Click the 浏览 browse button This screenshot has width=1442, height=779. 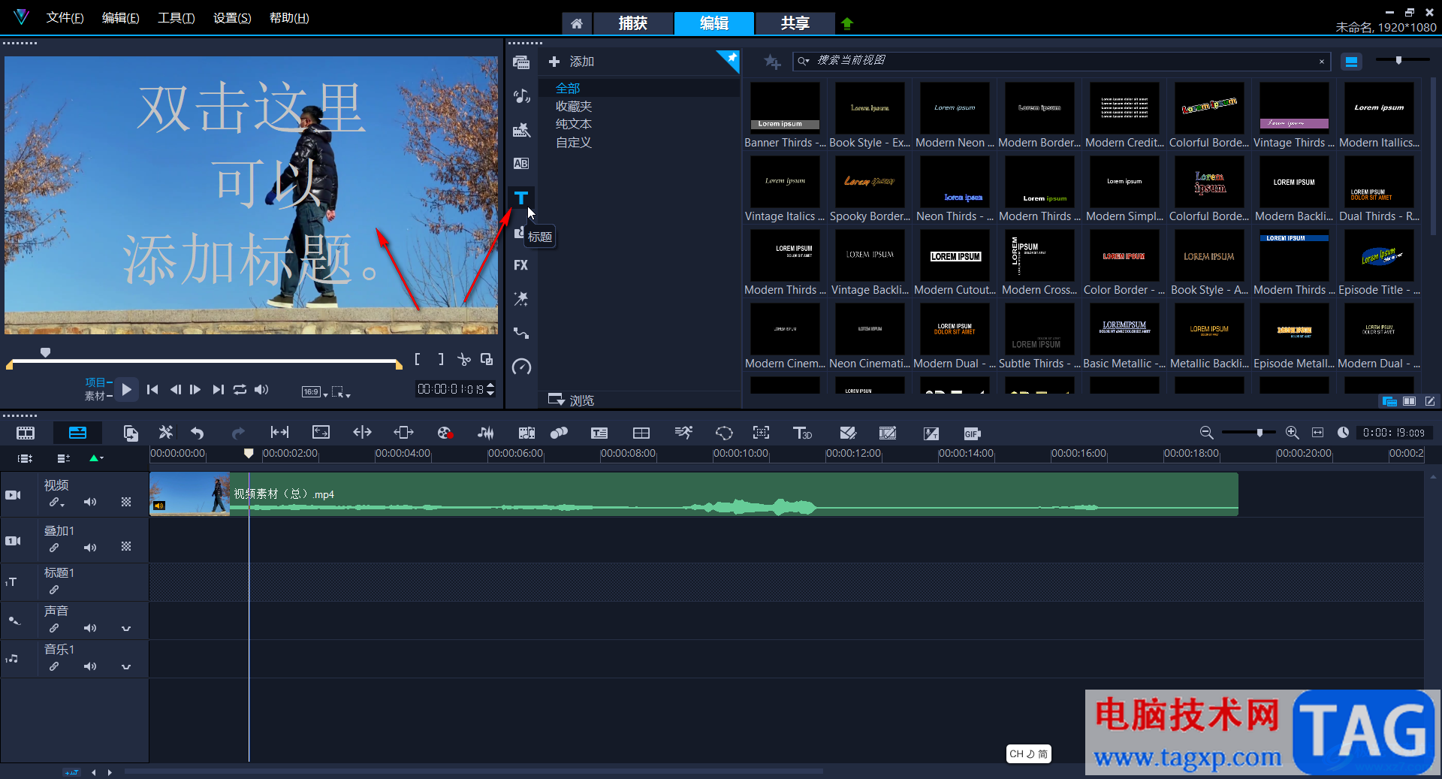tap(572, 400)
